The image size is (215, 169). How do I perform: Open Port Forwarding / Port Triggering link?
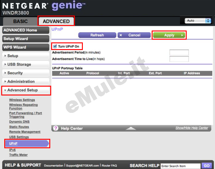point(26,115)
